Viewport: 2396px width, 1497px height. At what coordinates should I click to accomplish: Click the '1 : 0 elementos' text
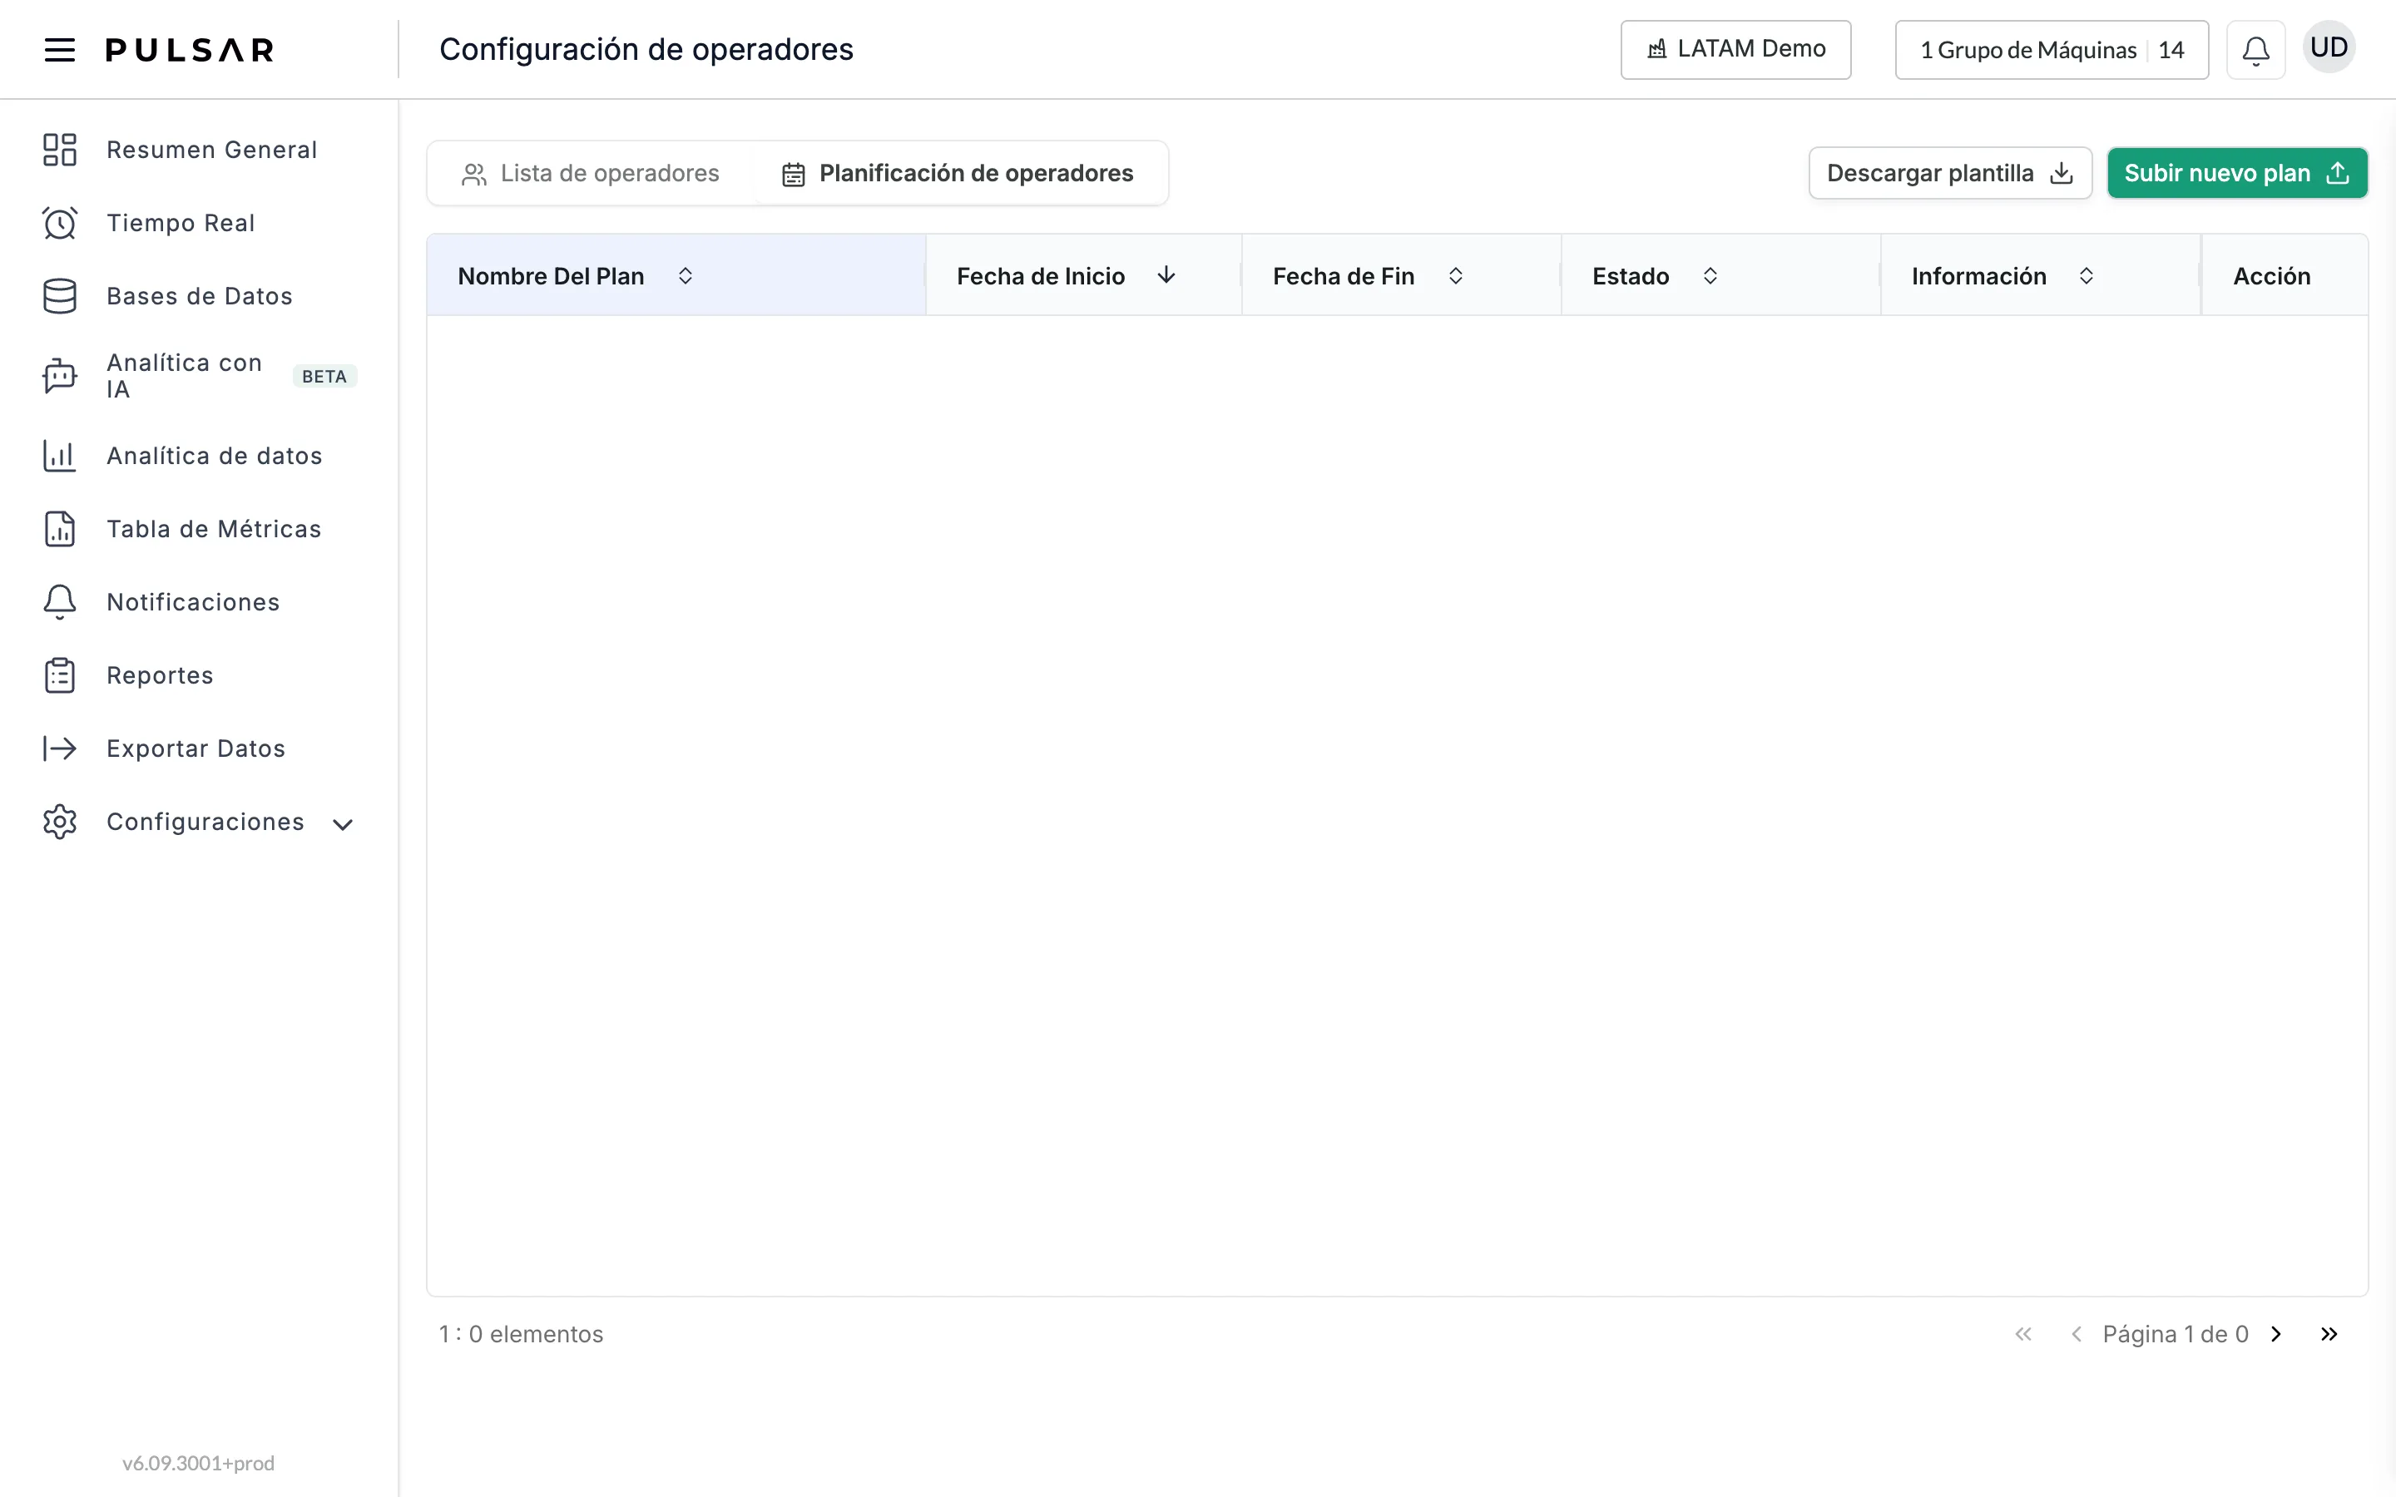pyautogui.click(x=521, y=1334)
